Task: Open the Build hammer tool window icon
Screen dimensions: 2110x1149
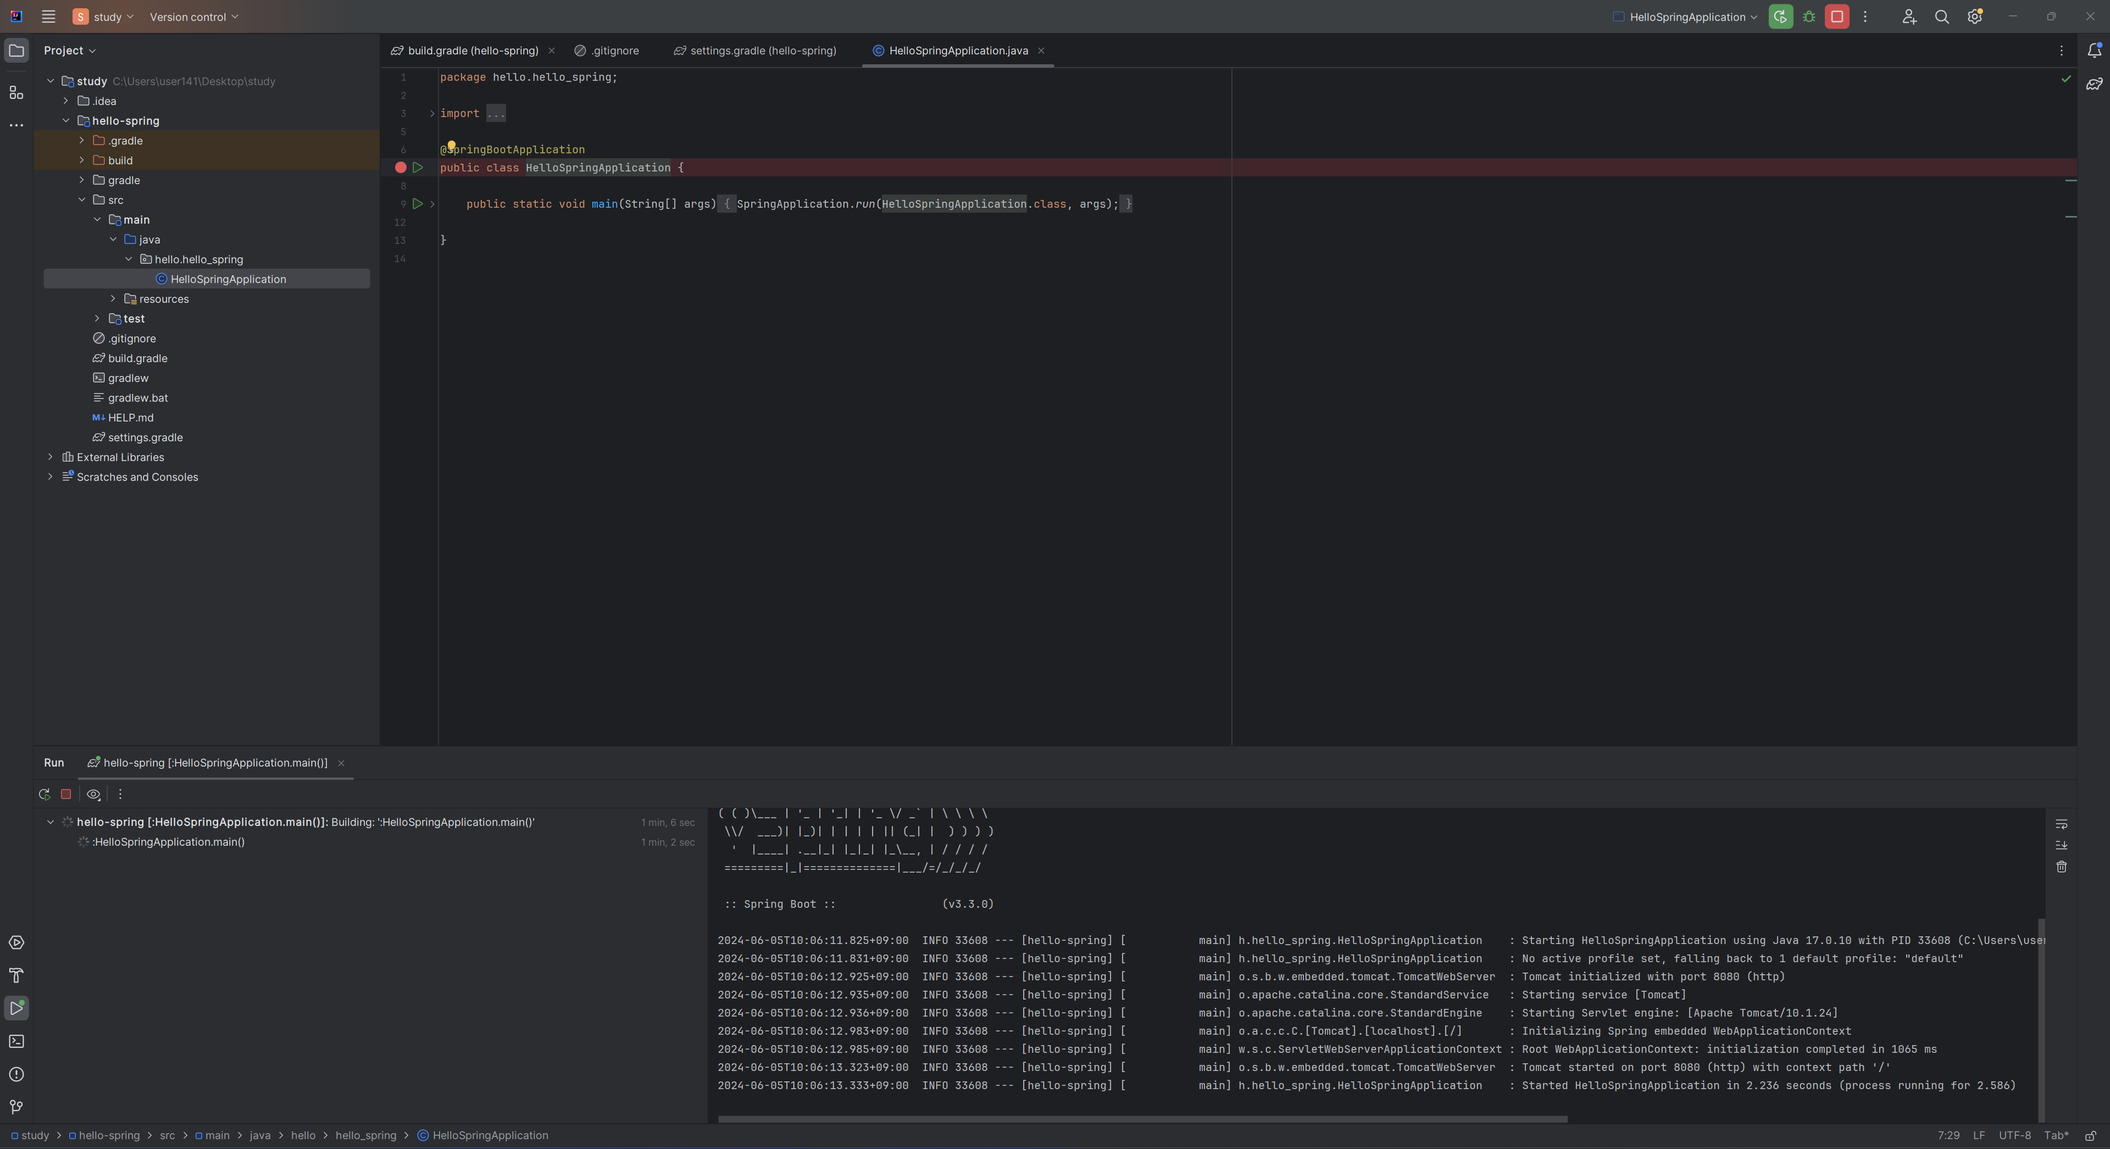Action: coord(16,975)
